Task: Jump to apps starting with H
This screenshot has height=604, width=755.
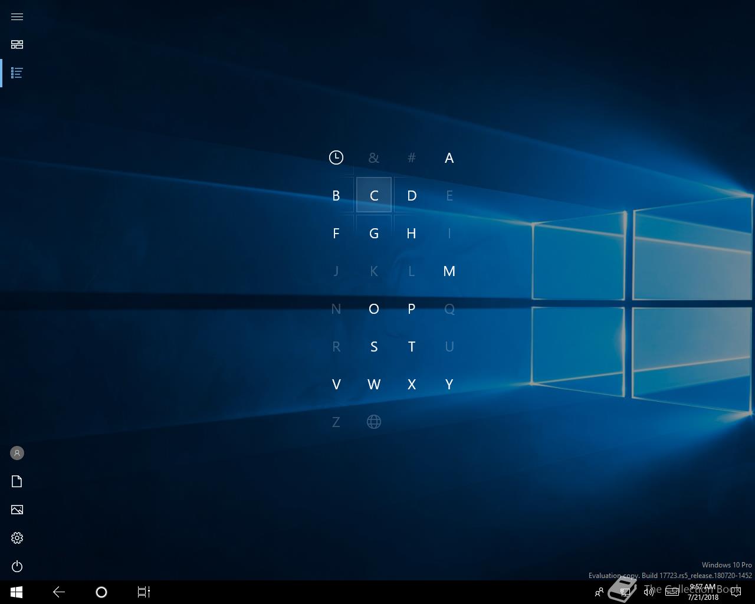Action: click(412, 233)
